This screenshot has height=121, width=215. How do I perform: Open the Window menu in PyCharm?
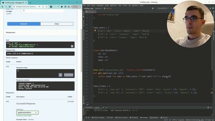(x=135, y=5)
